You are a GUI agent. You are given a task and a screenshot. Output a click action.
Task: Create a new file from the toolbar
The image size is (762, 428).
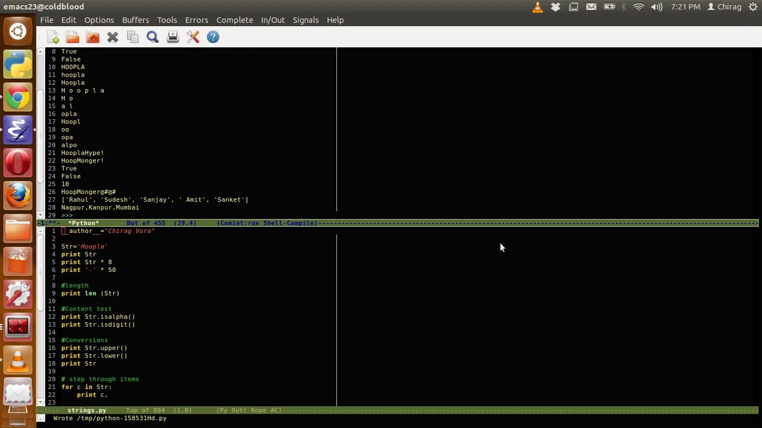53,37
